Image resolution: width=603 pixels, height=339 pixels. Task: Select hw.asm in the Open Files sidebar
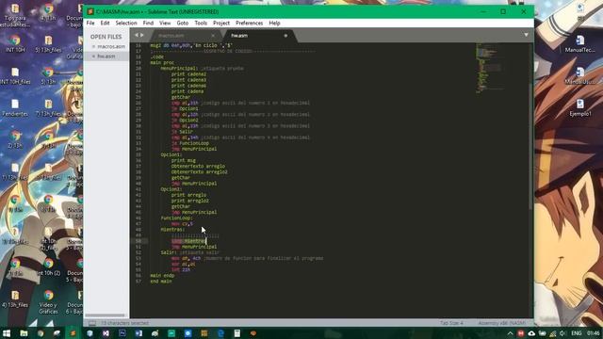(106, 56)
